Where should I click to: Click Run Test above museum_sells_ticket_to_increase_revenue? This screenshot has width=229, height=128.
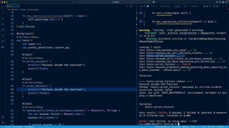tap(29, 107)
